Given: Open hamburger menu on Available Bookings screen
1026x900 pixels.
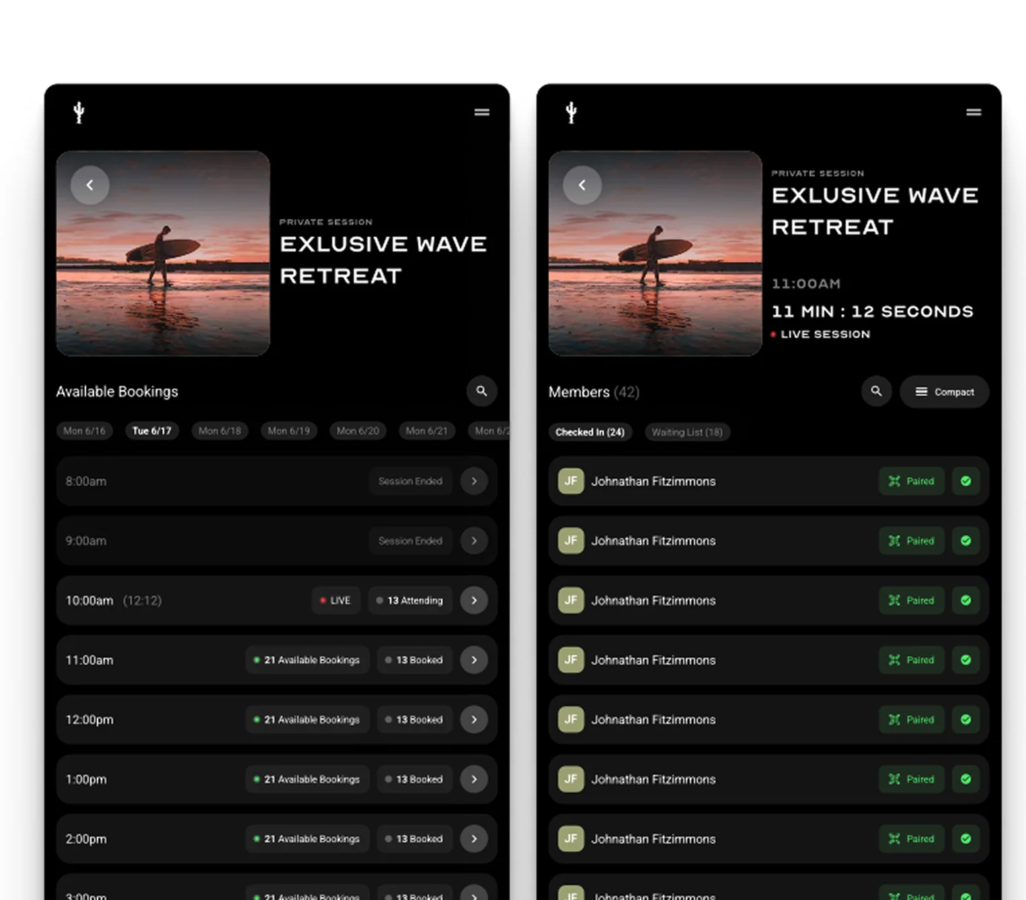Looking at the screenshot, I should 481,112.
